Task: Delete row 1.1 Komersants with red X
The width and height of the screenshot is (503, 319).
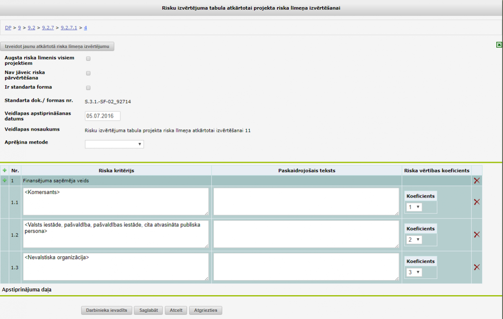Action: pos(477,202)
